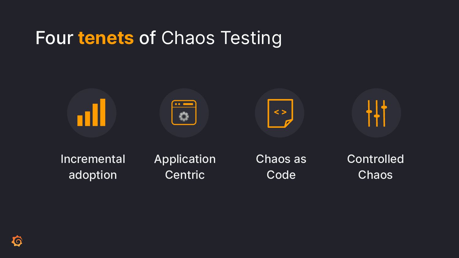Click the word "Four" in the slide title
This screenshot has height=258, width=459.
[54, 38]
